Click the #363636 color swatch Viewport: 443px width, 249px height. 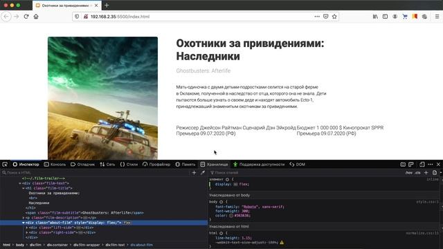[231, 216]
